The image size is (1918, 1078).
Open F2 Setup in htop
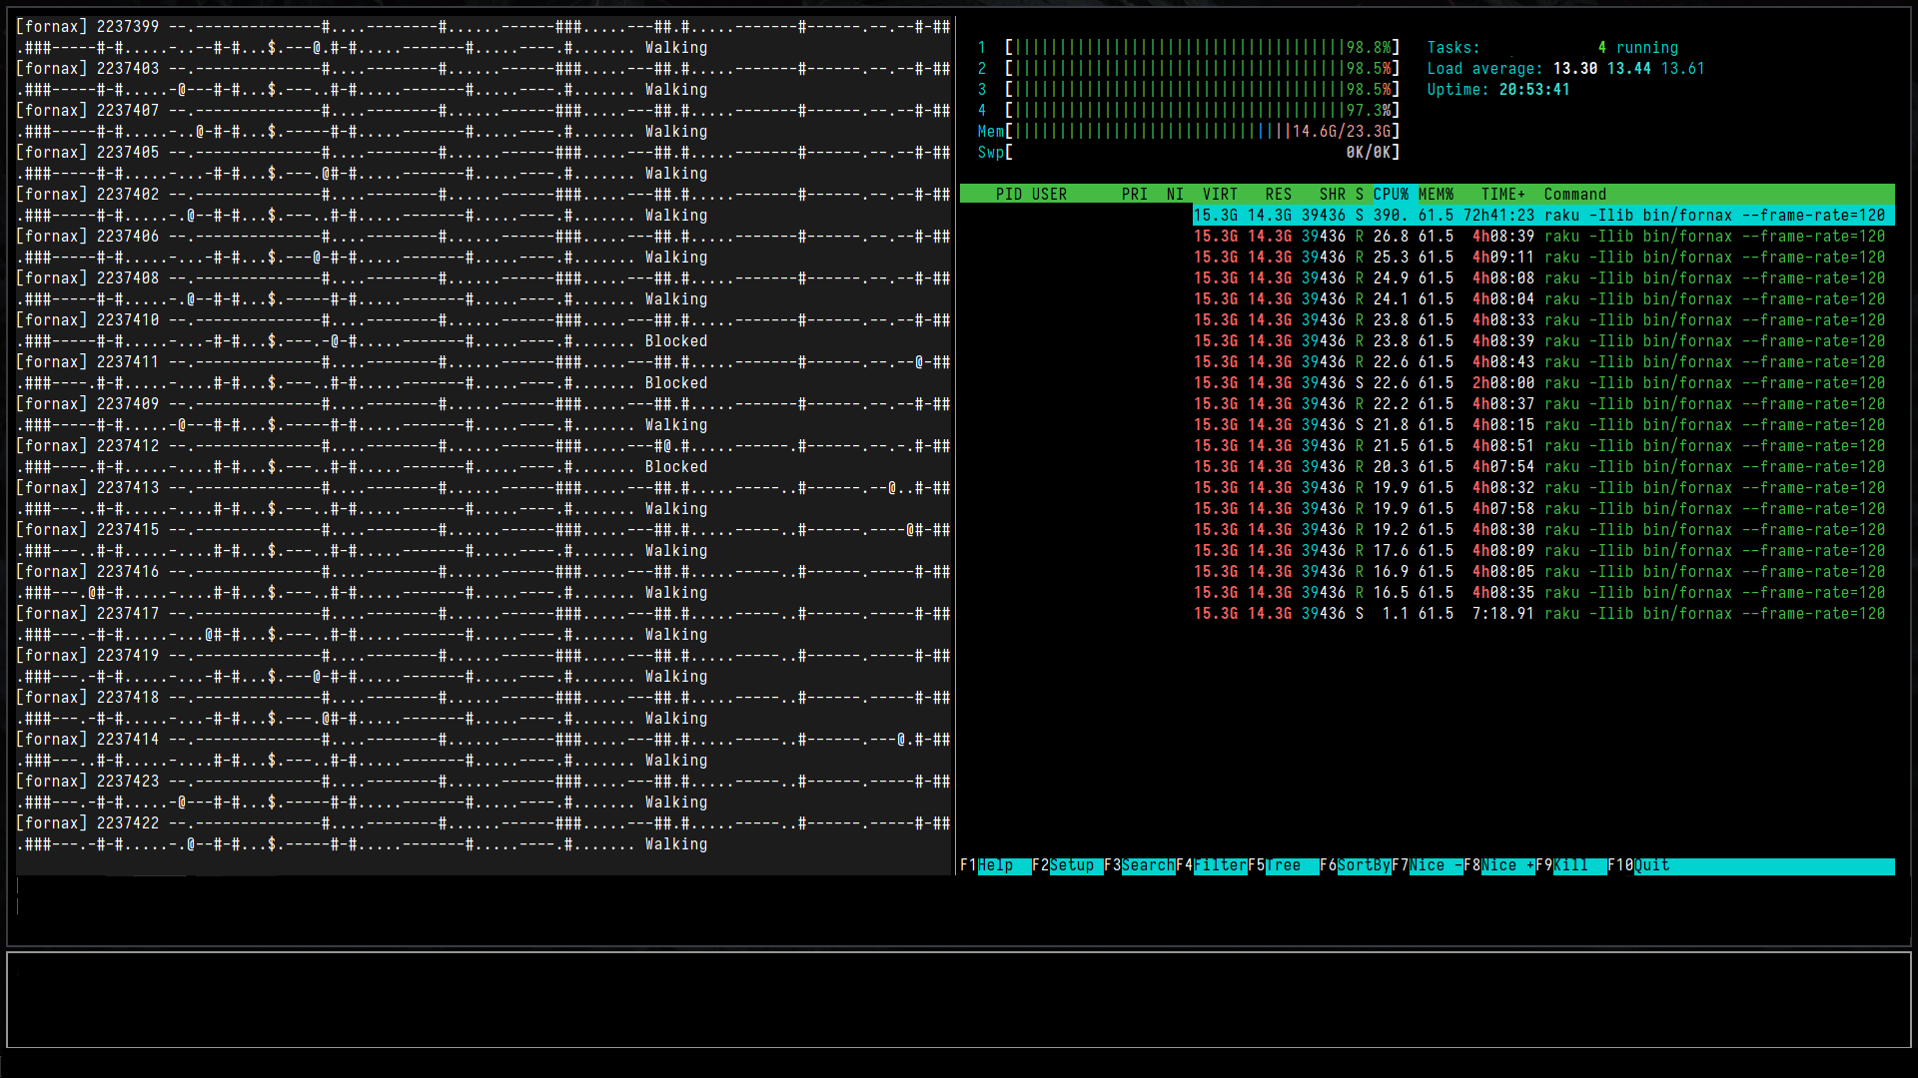click(x=1067, y=865)
